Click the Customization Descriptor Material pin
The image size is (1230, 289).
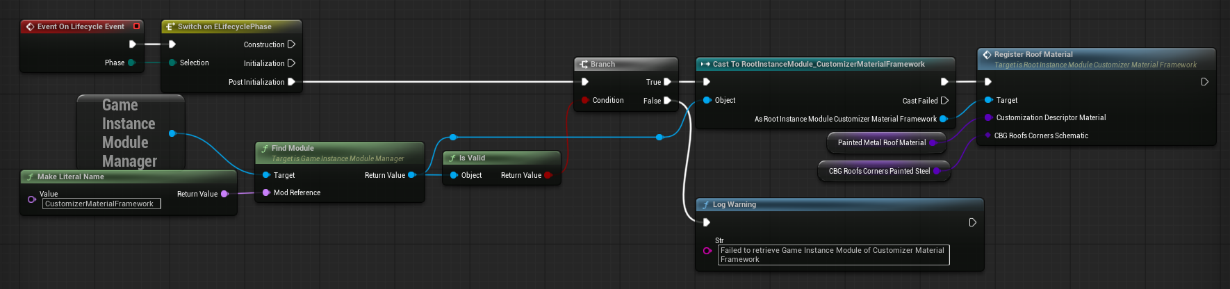pos(988,117)
